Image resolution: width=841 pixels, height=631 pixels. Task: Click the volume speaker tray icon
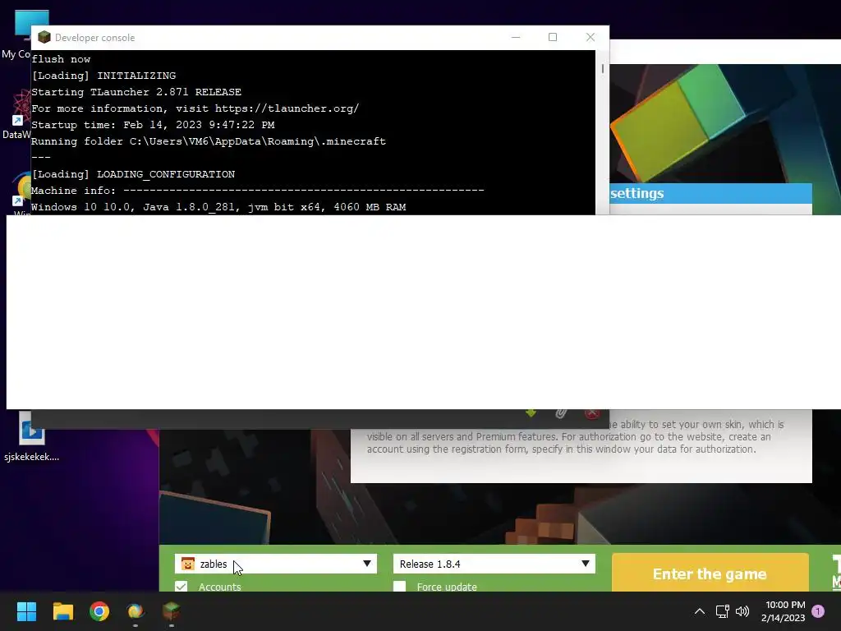click(742, 611)
